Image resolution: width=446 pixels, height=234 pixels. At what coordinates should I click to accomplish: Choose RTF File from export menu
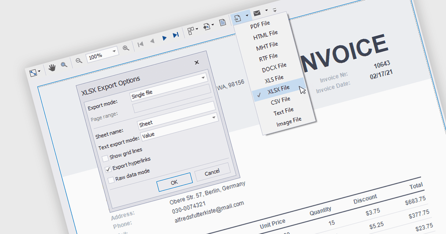pyautogui.click(x=268, y=57)
